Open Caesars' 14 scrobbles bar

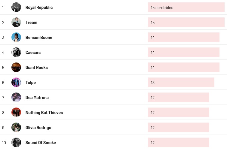point(184,52)
